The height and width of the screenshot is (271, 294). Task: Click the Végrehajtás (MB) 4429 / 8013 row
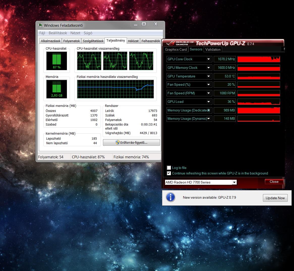tap(131, 133)
